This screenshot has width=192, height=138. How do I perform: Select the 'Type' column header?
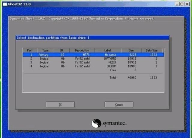45,50
